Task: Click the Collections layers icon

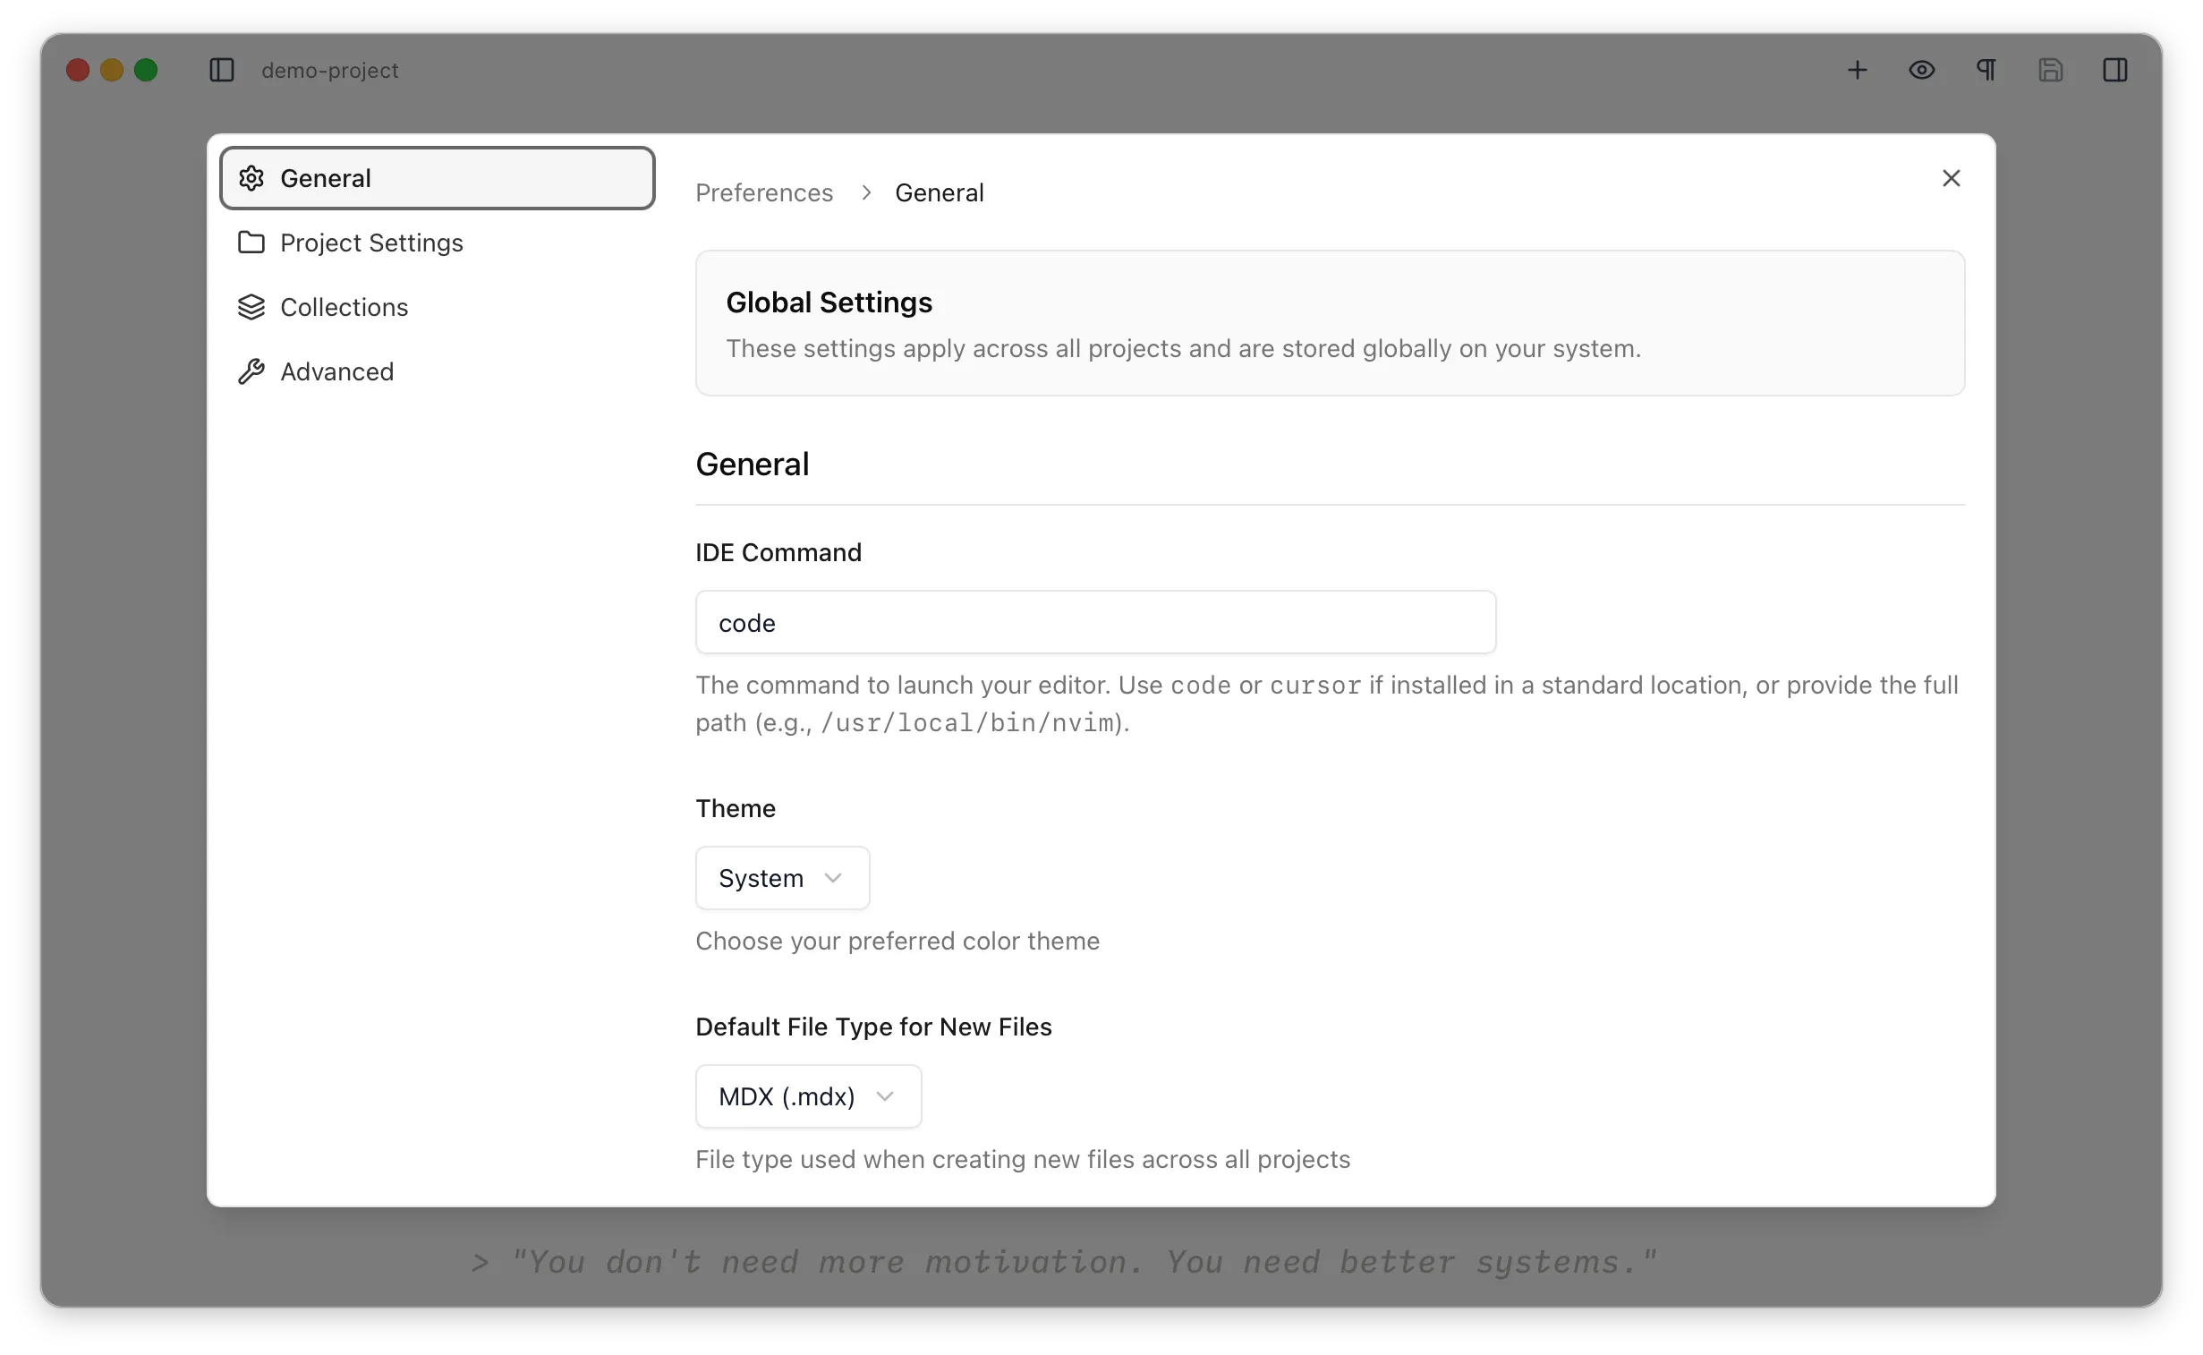Action: pyautogui.click(x=251, y=307)
